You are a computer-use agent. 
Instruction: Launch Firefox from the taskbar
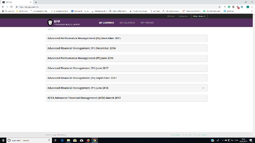(x=88, y=140)
